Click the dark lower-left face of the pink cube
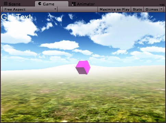This screenshot has height=123, width=166. [81, 70]
